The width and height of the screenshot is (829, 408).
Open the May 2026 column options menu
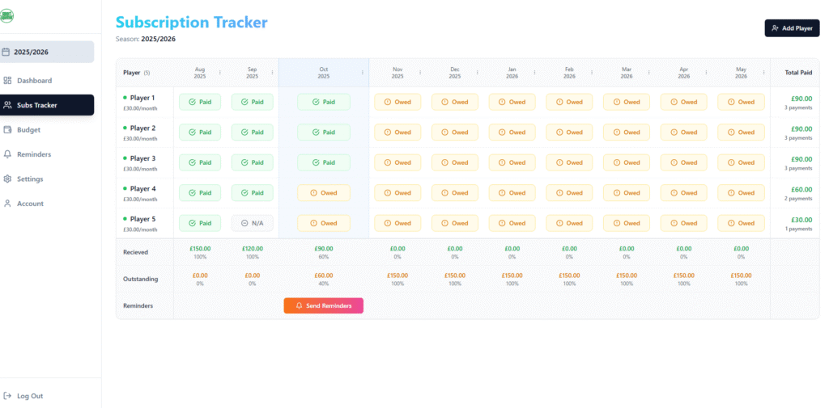(x=763, y=73)
